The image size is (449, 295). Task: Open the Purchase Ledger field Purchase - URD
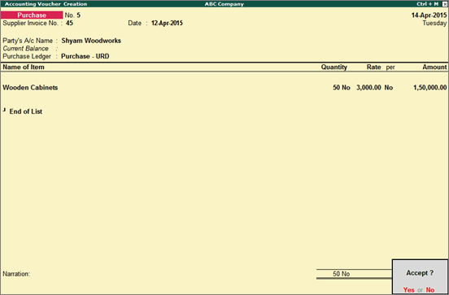click(85, 56)
